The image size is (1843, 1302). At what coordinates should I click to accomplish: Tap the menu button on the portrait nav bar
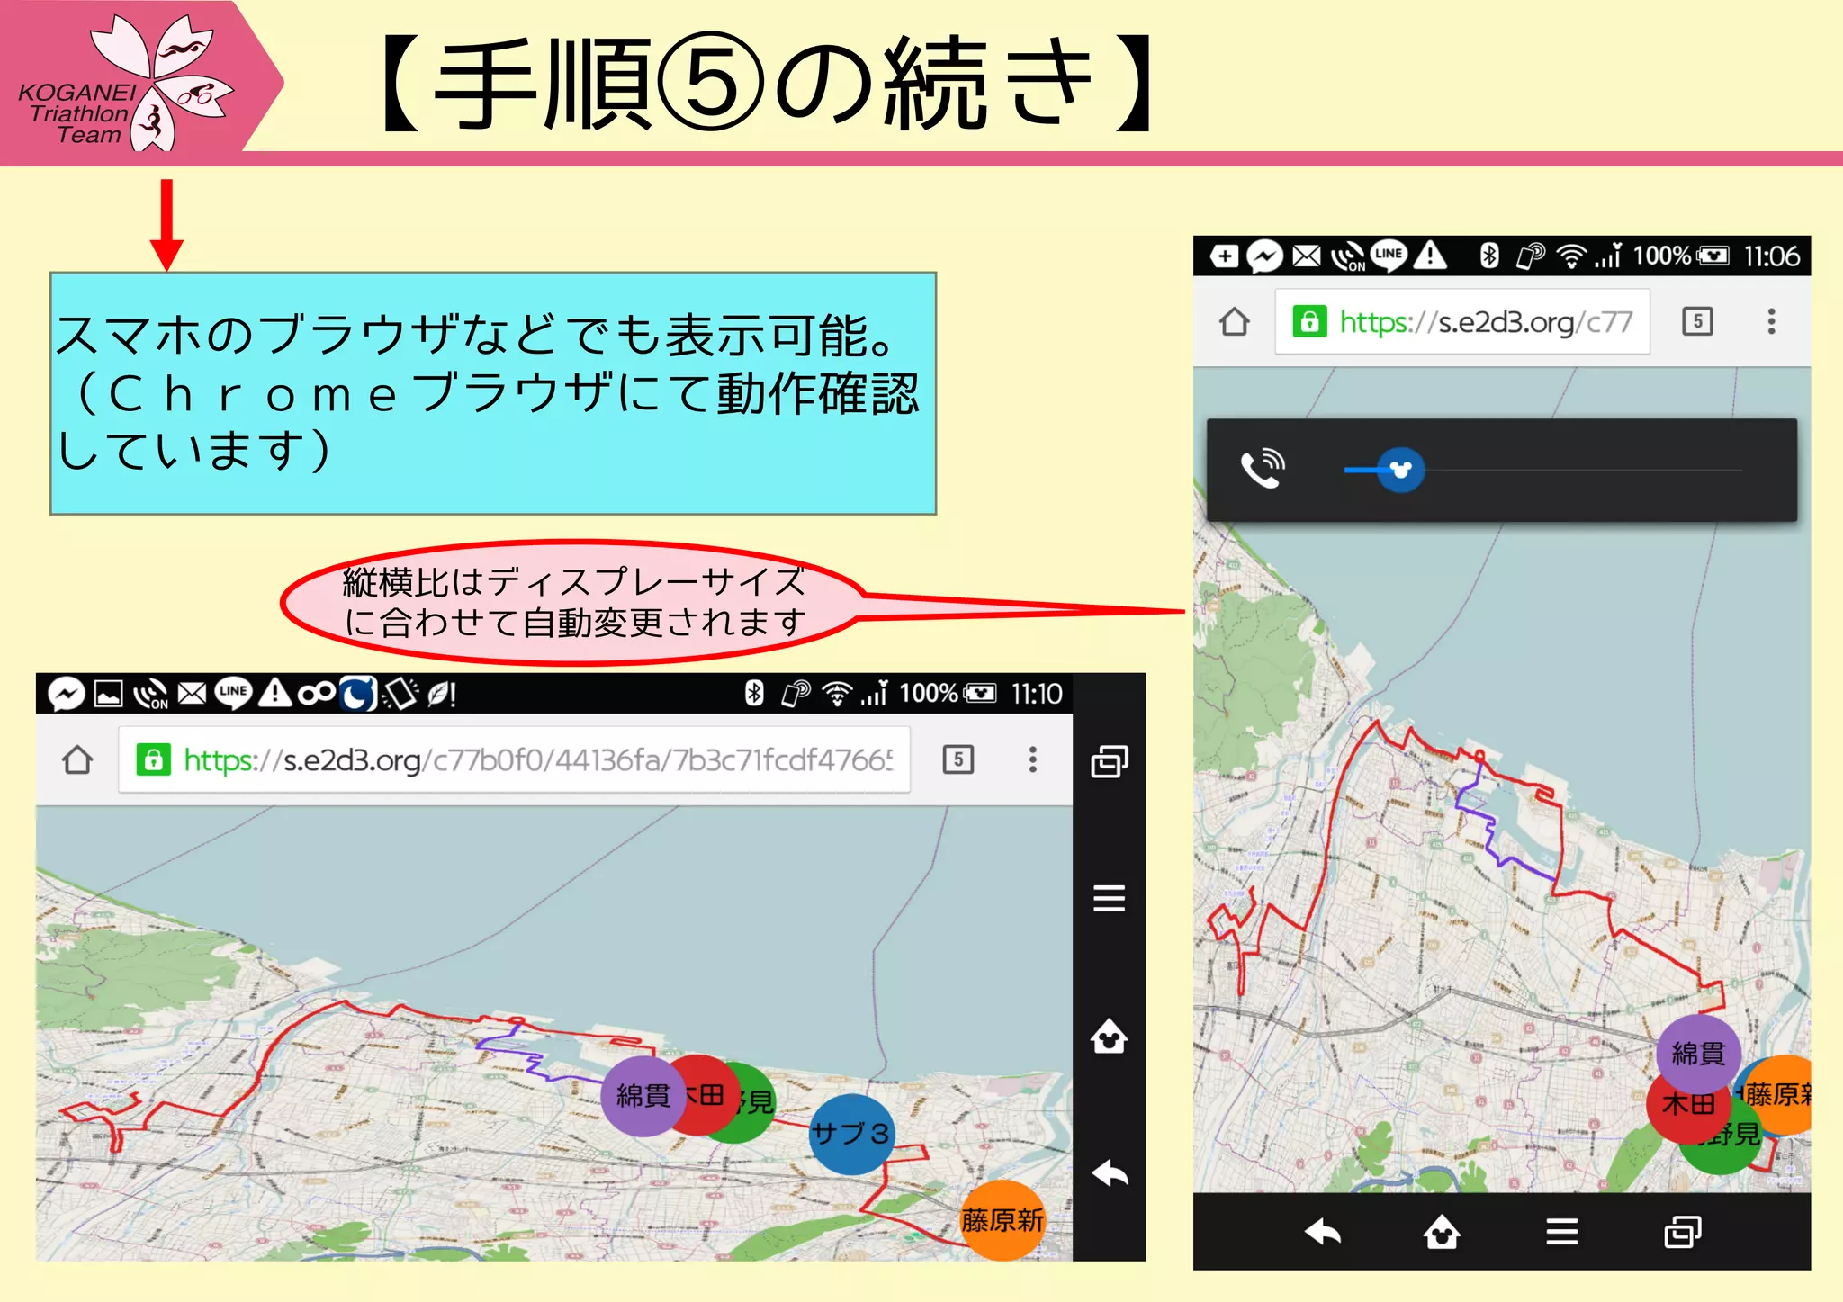tap(1562, 1231)
